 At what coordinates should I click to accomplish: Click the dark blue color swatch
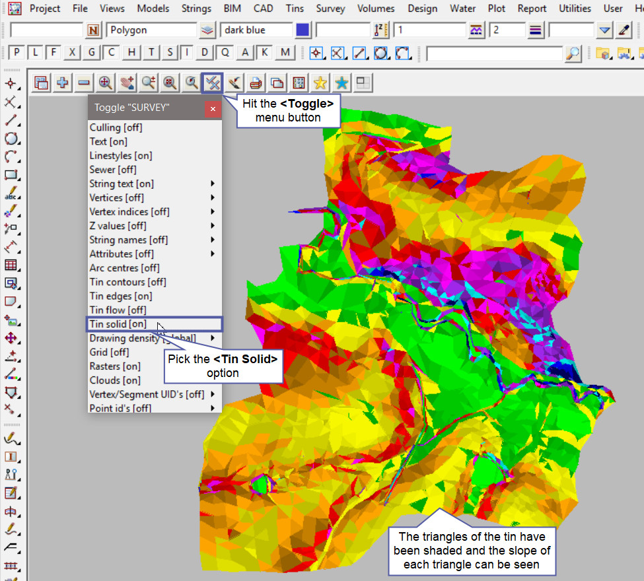click(x=303, y=30)
